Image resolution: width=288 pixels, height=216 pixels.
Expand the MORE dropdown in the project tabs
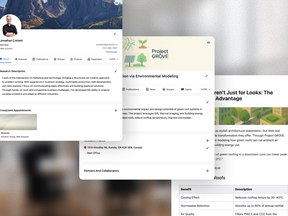pos(205,89)
